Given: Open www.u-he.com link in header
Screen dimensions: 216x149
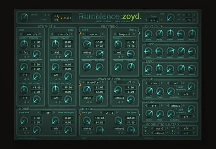Looking at the screenshot, I should 123,21.
